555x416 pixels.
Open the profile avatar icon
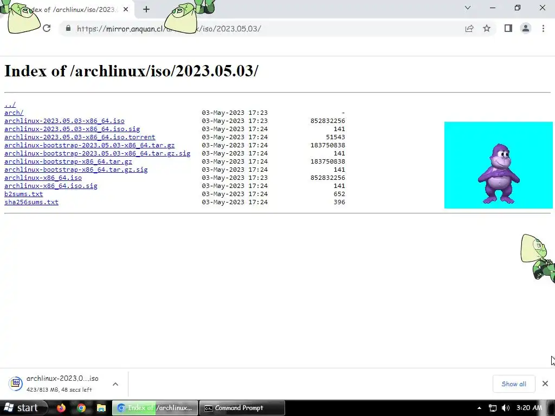(x=526, y=28)
